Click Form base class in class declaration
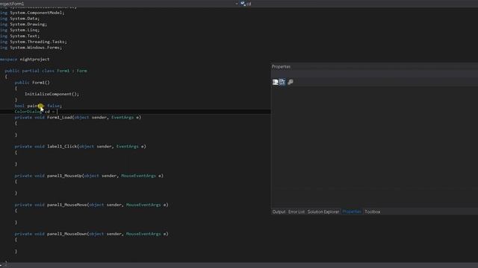Screen dimensions: 478x268 tap(81, 71)
